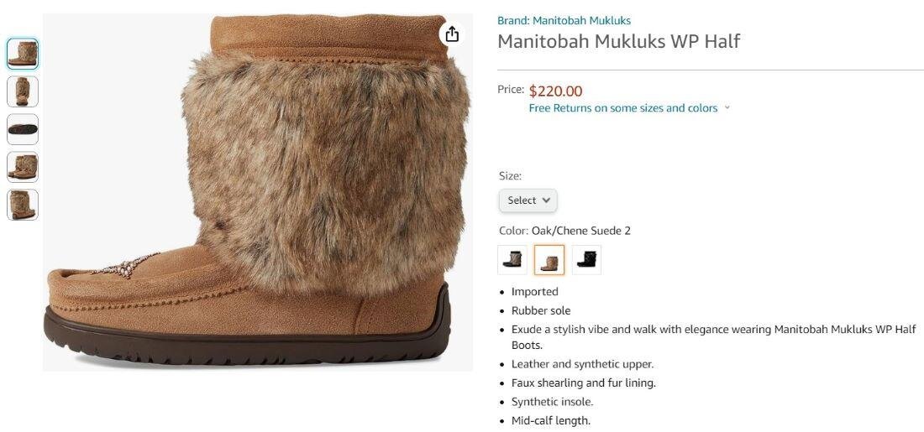Choose the gray boot color swatch
The height and width of the screenshot is (432, 924).
coord(512,259)
